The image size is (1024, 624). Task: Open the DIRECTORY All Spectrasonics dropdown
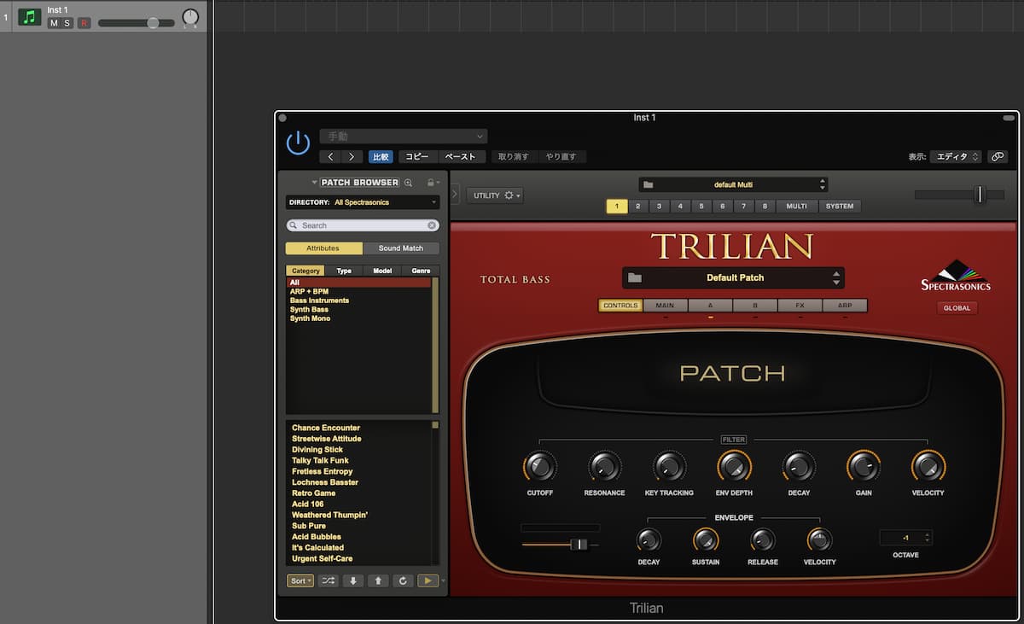pos(363,202)
